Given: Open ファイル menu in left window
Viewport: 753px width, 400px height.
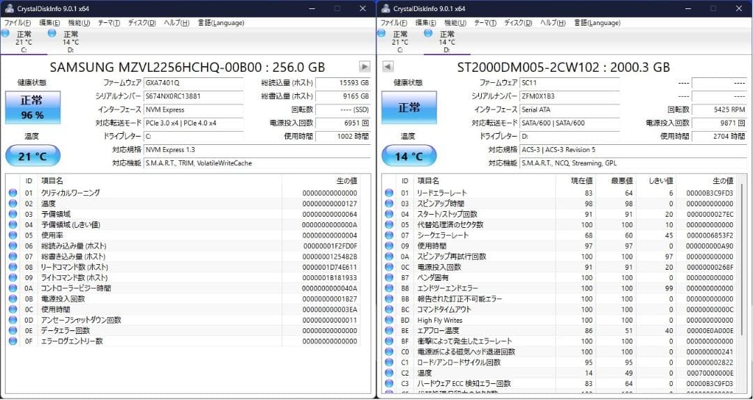Looking at the screenshot, I should click(17, 22).
